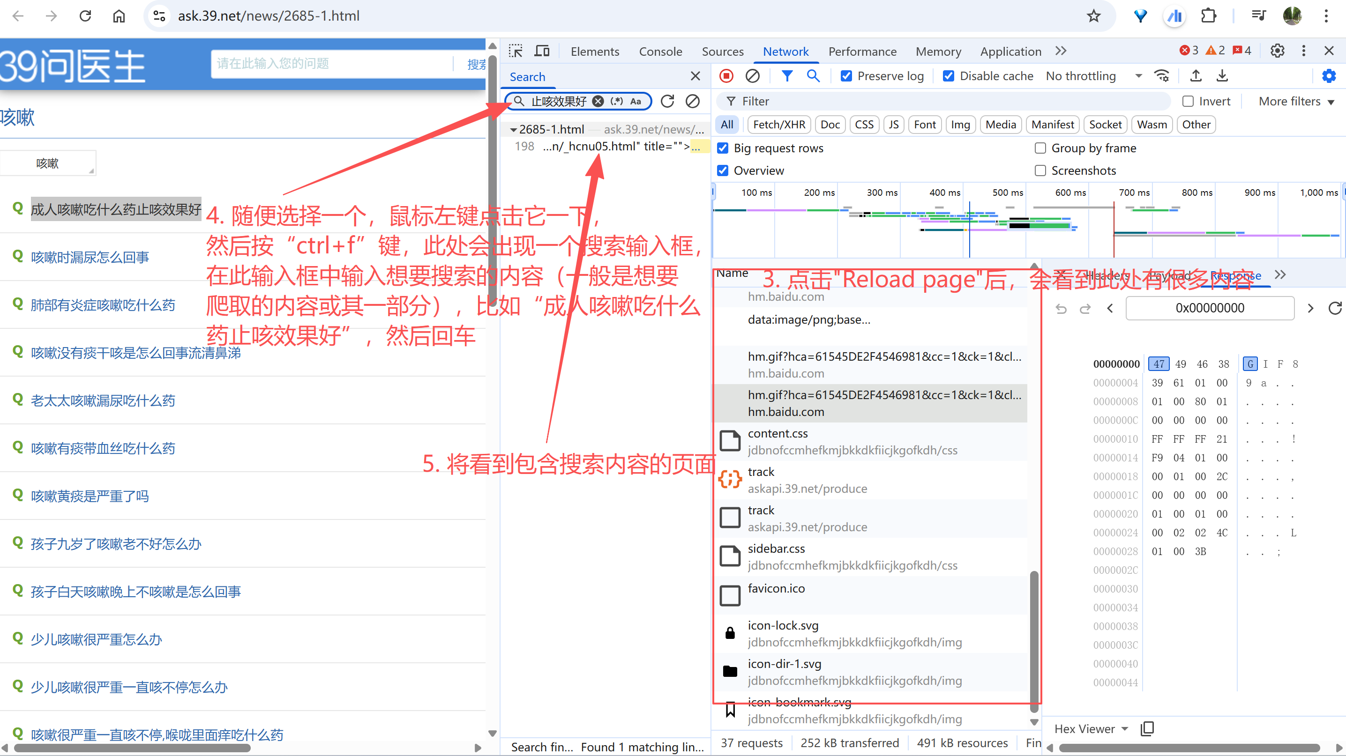Collapse the 2685-1.html search result tree
Image resolution: width=1346 pixels, height=756 pixels.
pos(514,129)
